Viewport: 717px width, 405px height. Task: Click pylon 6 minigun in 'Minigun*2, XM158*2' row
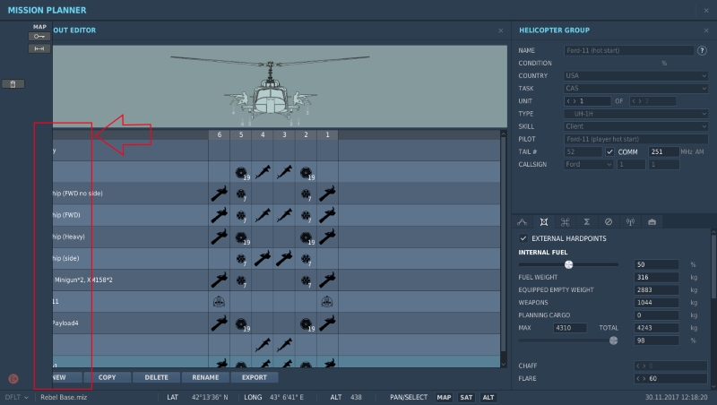coord(219,280)
